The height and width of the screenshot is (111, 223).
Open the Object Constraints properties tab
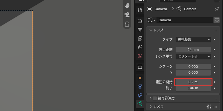[x=140, y=95]
